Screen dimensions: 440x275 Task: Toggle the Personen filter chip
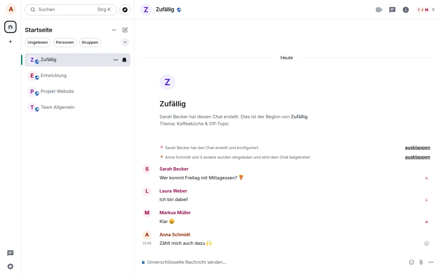click(65, 42)
